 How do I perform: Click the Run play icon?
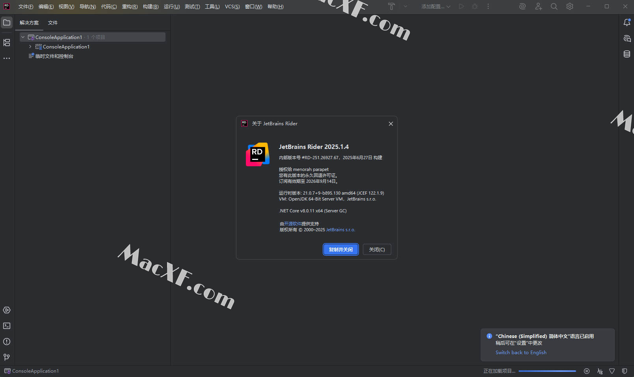point(461,6)
